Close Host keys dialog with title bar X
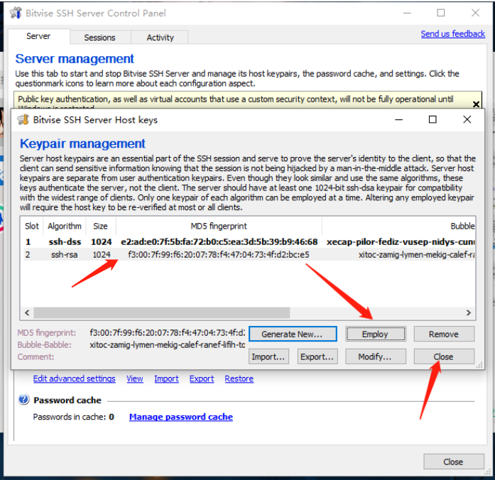The width and height of the screenshot is (495, 480). [x=467, y=119]
